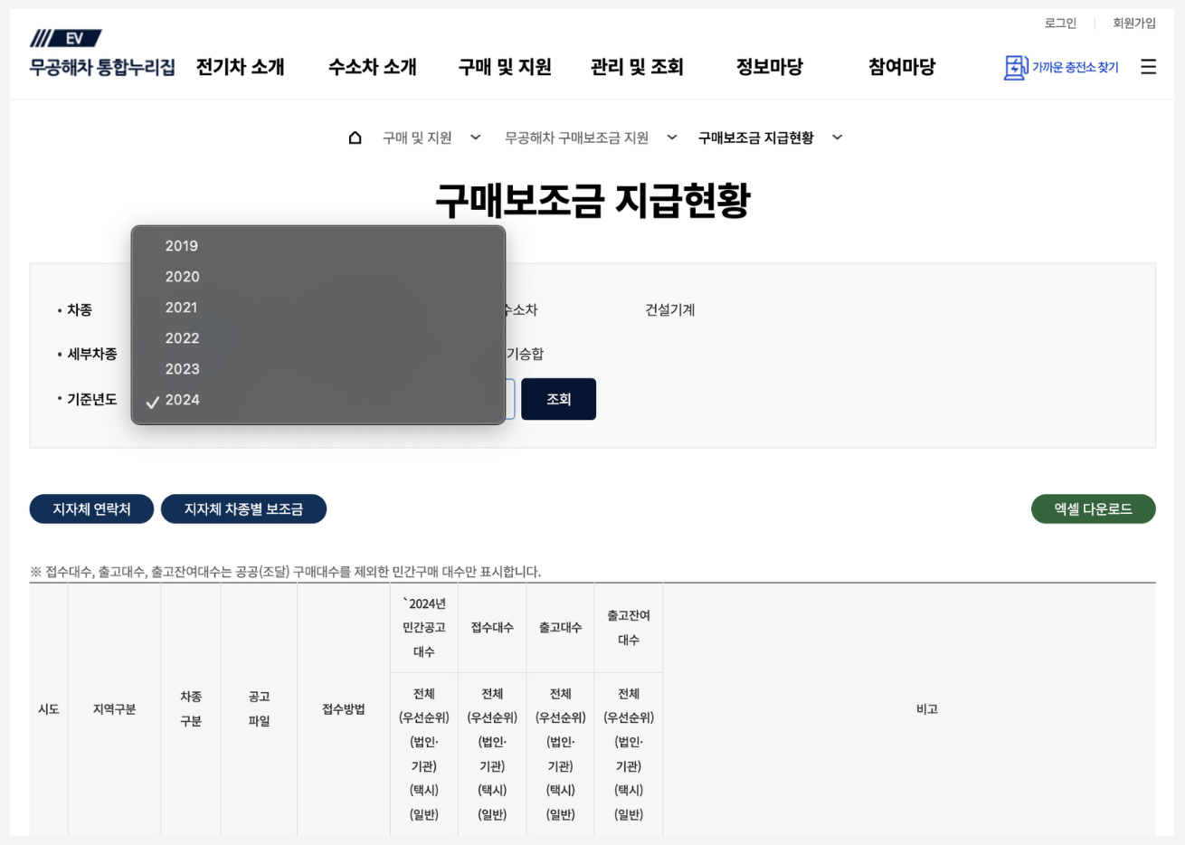This screenshot has height=845, width=1185.
Task: Select 2019 from the year dropdown
Action: click(x=181, y=245)
